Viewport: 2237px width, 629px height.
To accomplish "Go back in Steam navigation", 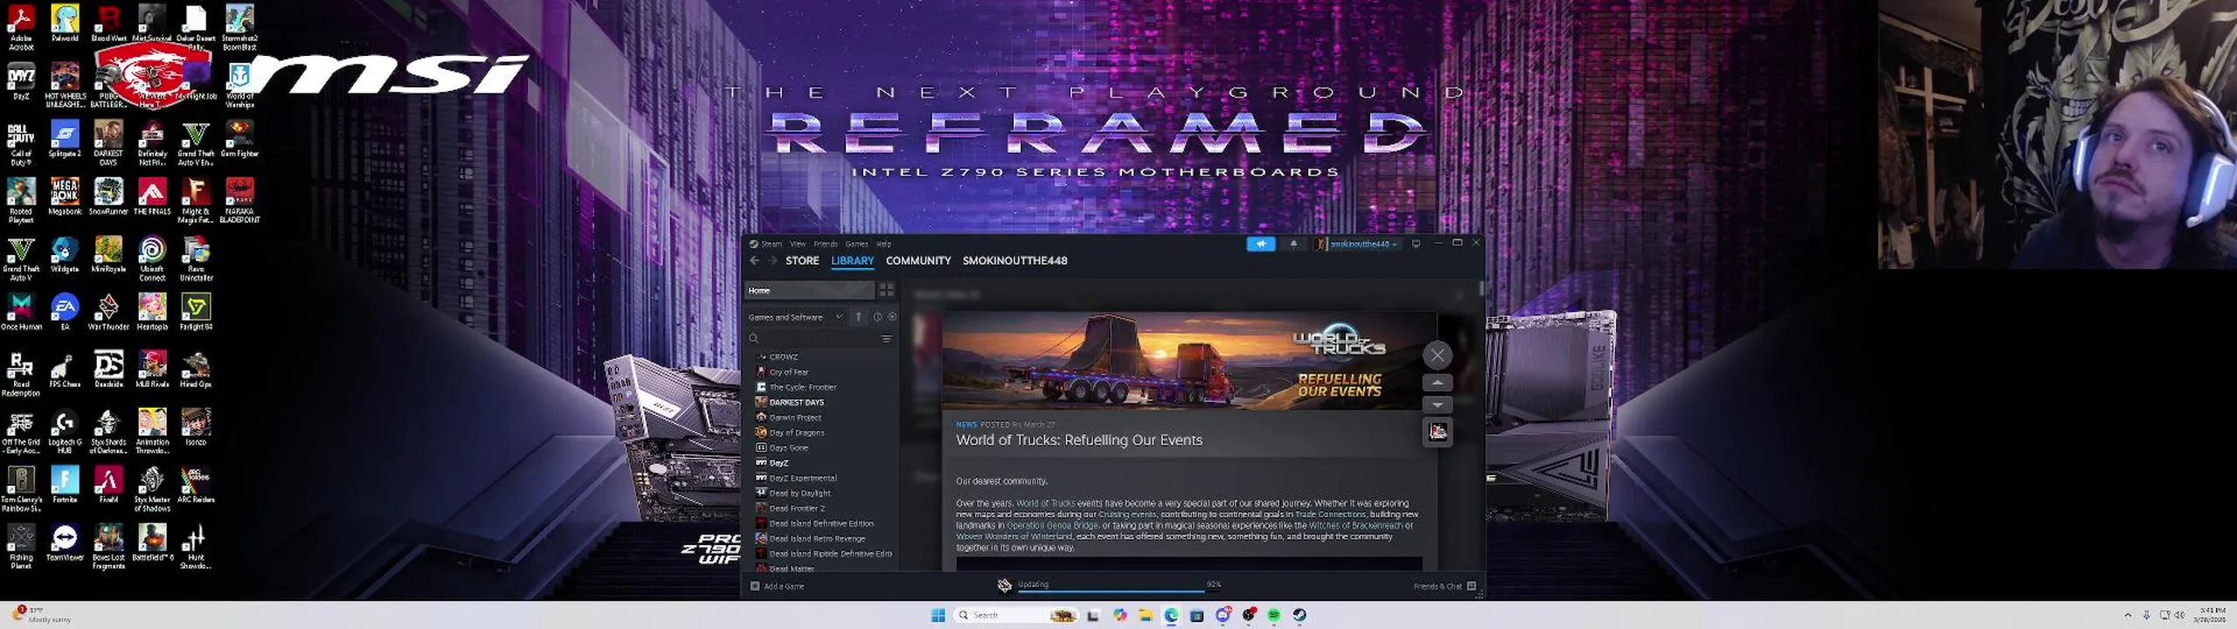I will click(754, 260).
